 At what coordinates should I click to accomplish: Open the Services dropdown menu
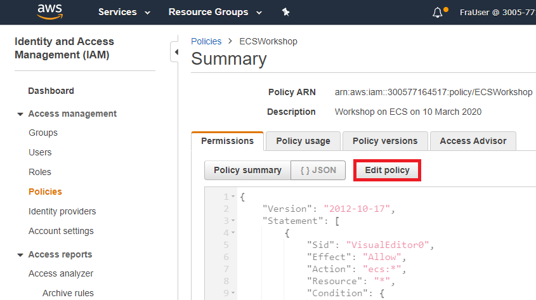coord(124,12)
